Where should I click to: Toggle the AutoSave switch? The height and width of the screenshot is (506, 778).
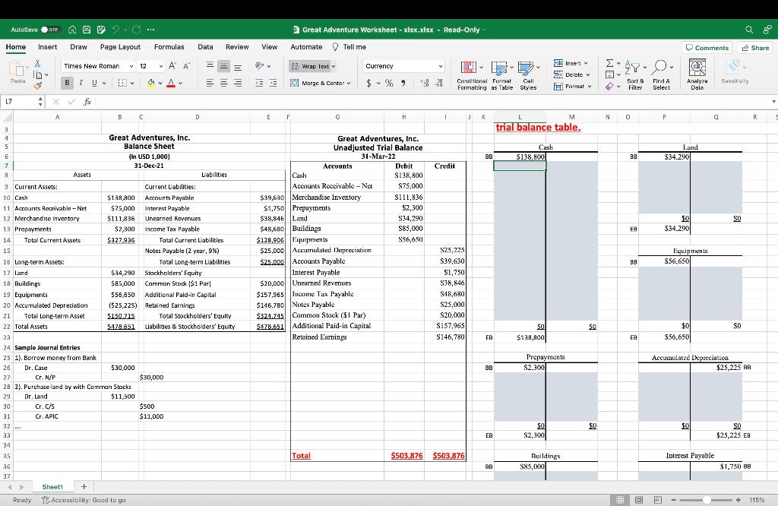coord(50,30)
